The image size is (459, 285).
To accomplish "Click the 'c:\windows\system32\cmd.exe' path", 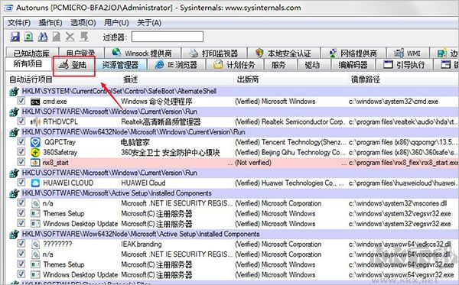I will click(x=393, y=102).
